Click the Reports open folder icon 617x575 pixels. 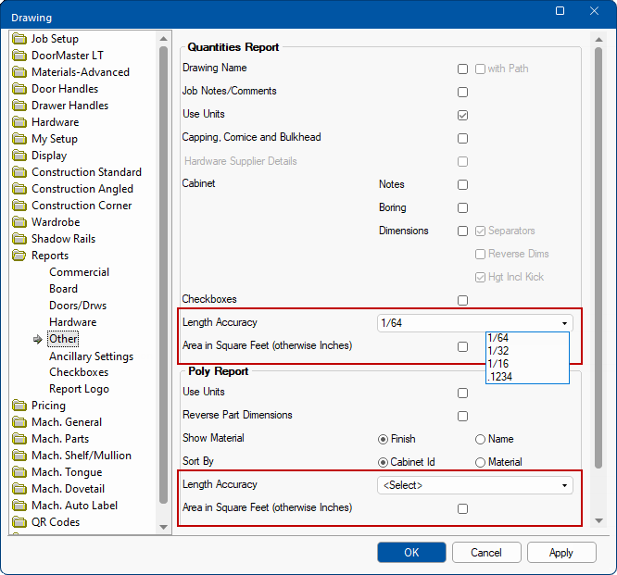(19, 256)
